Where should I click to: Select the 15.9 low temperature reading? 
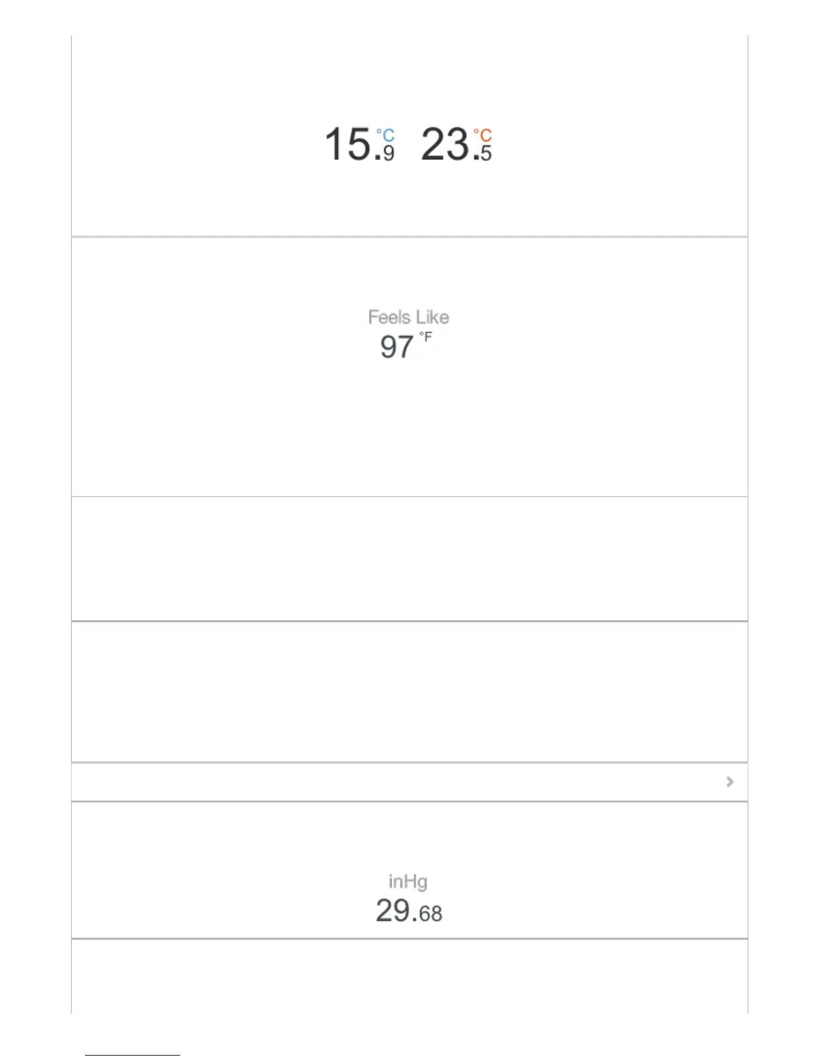click(x=360, y=145)
